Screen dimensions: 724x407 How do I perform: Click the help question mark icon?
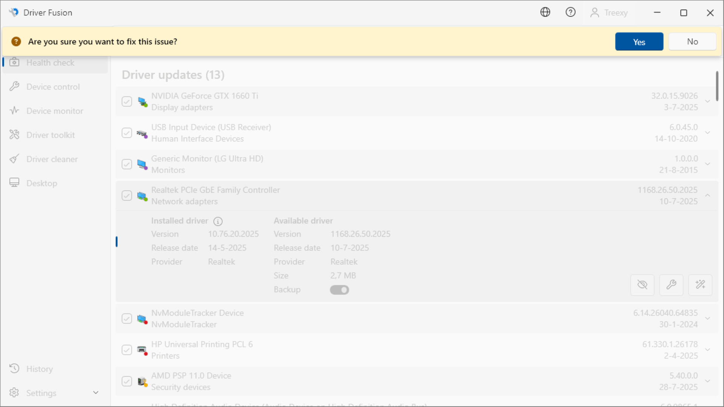click(571, 12)
